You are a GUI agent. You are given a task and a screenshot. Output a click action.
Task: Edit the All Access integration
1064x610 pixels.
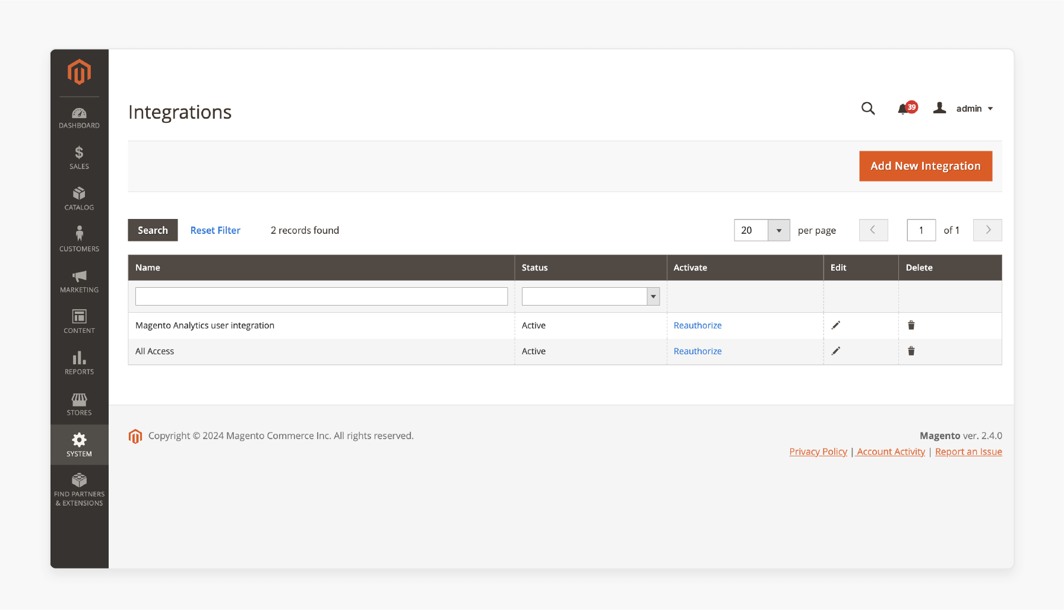835,351
